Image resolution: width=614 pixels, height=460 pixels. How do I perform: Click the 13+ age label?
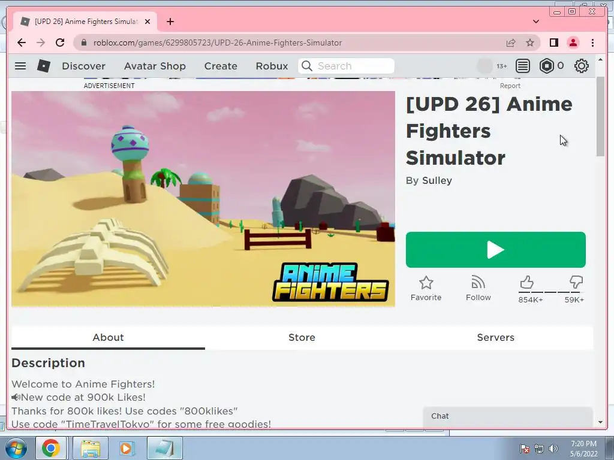(502, 66)
